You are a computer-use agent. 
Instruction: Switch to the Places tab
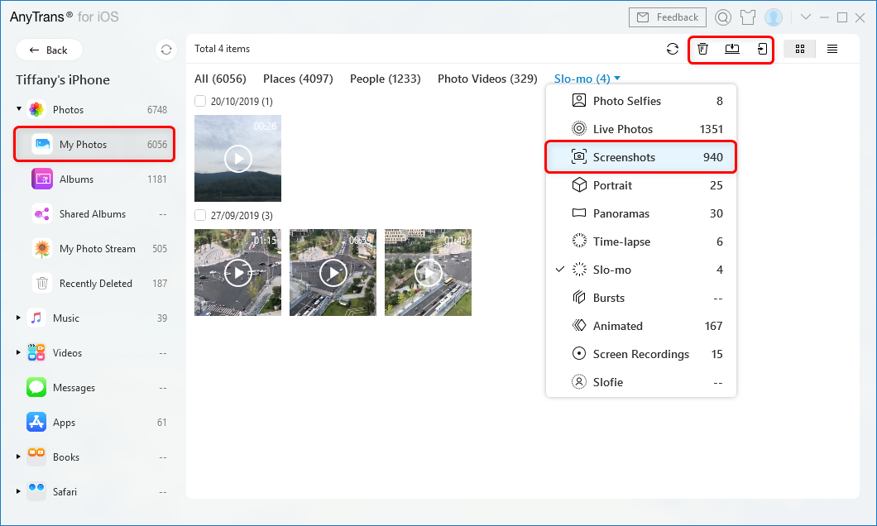tap(298, 79)
